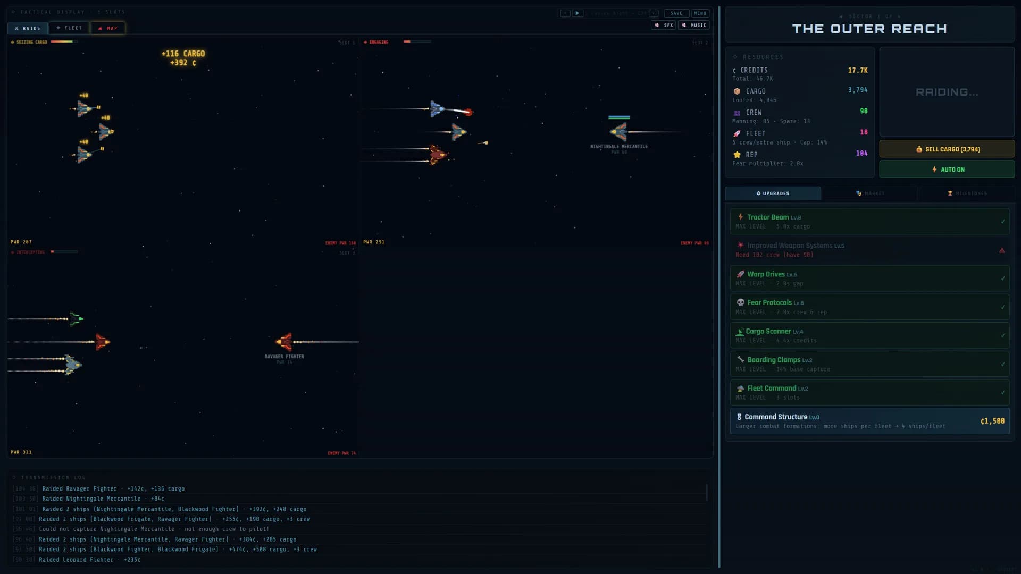Switch to the RAIDS tab
The width and height of the screenshot is (1021, 574).
click(x=28, y=28)
